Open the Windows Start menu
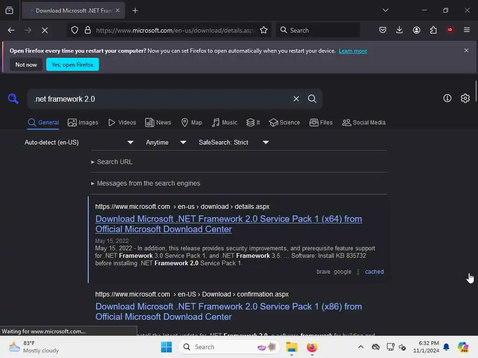Viewport: 478px width, 358px height. pyautogui.click(x=167, y=347)
